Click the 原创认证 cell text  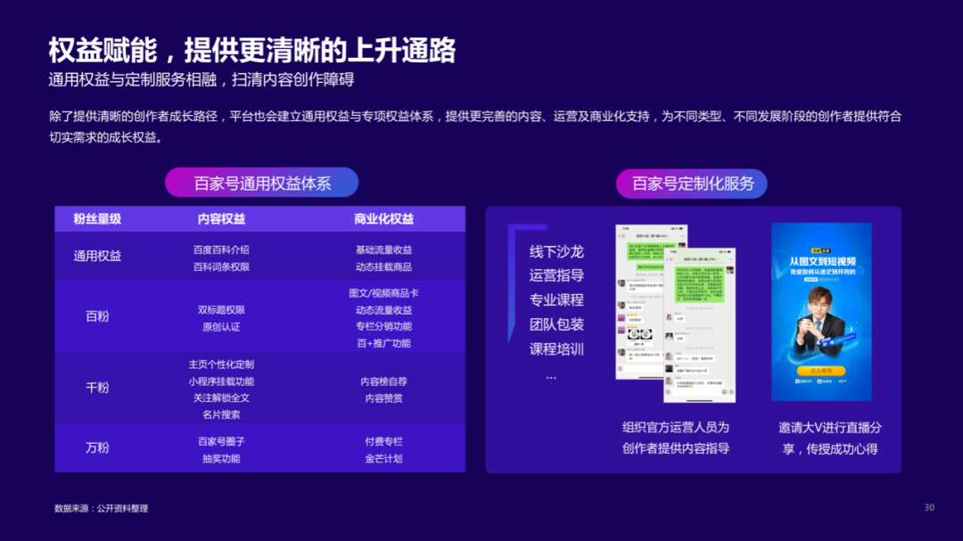click(x=221, y=327)
